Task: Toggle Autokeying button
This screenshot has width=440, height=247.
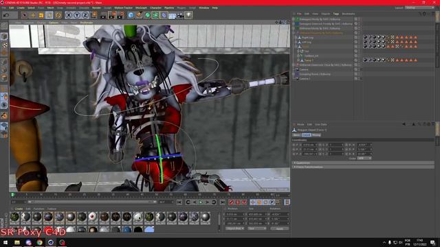Action: 238,202
